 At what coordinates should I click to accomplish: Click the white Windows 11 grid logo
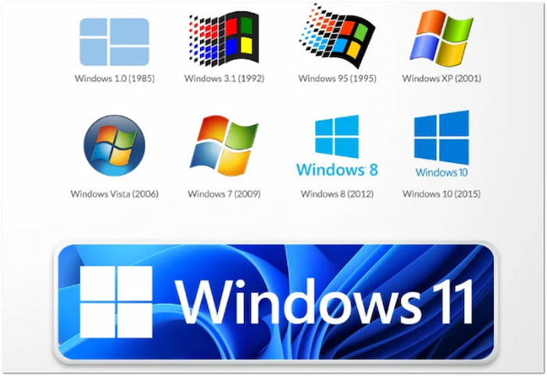pos(116,302)
